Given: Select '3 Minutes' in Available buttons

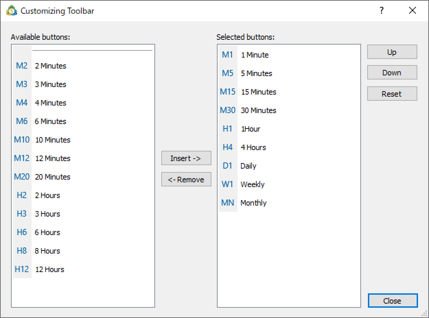Looking at the screenshot, I should click(50, 84).
